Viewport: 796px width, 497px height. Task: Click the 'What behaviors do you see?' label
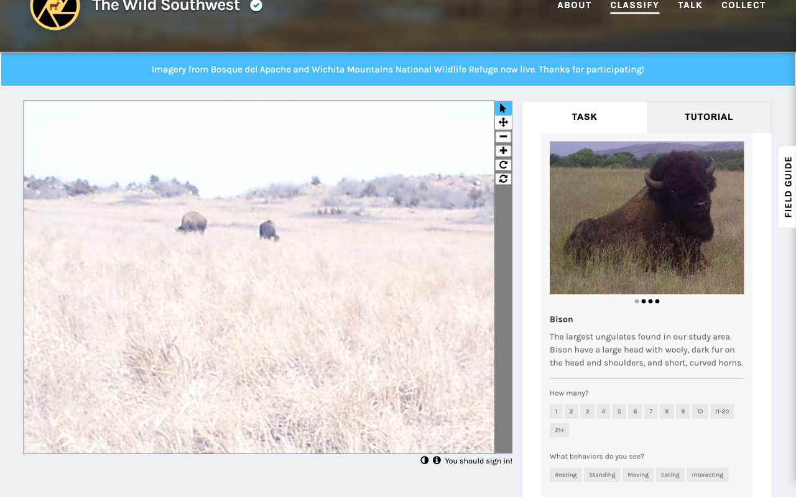click(x=597, y=457)
